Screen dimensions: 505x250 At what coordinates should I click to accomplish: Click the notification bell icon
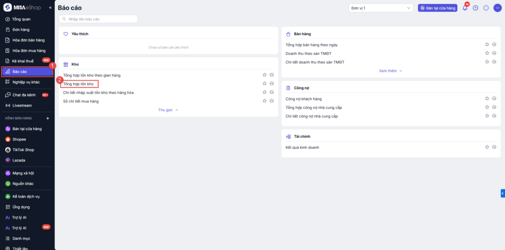coord(465,8)
